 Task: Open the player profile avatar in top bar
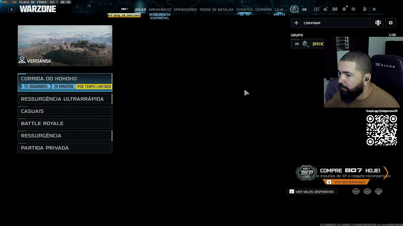pyautogui.click(x=294, y=9)
